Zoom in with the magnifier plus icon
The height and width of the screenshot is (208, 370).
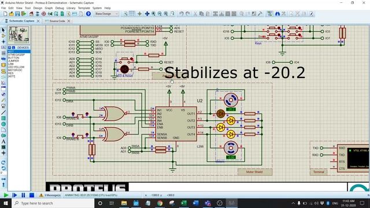[153, 14]
